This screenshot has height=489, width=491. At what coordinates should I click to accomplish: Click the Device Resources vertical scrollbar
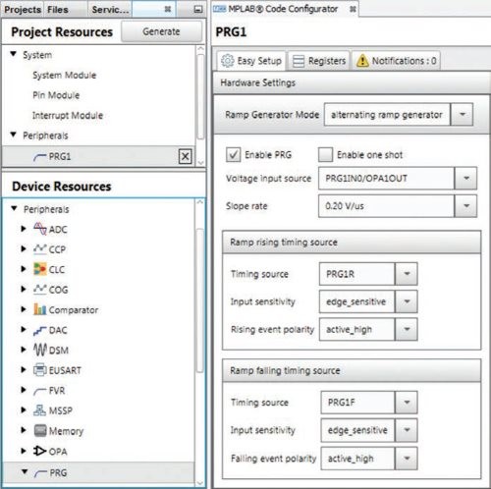click(200, 299)
